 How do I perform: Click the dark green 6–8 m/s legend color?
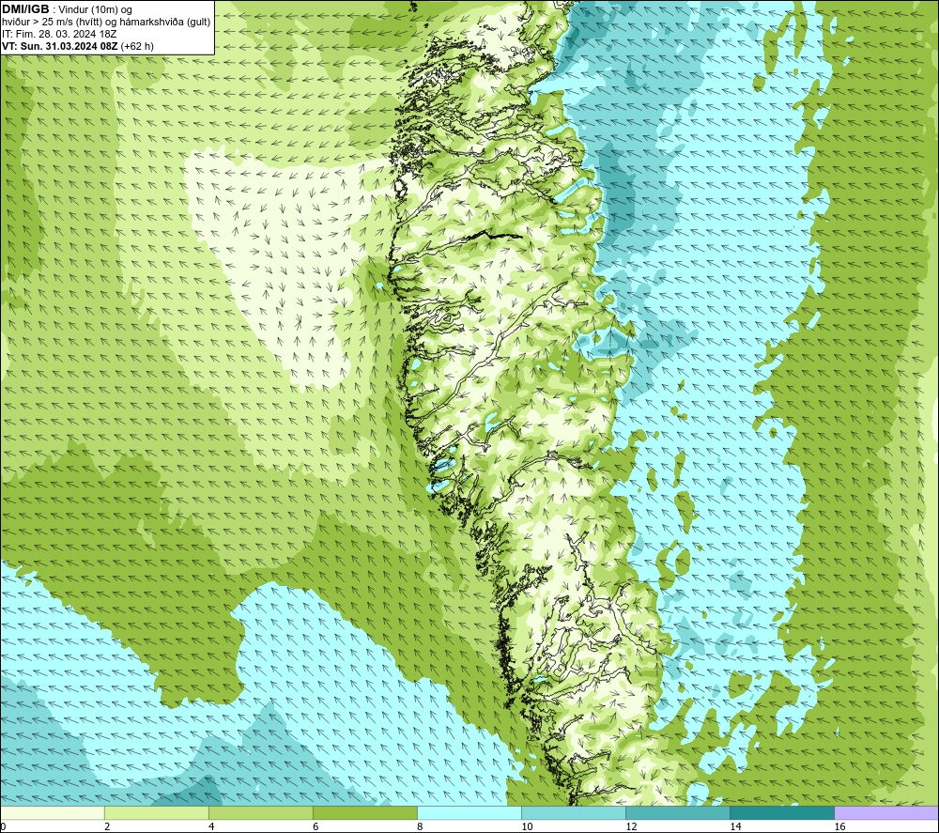[x=365, y=813]
